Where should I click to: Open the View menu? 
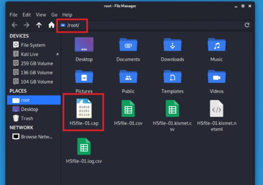[x=41, y=15]
